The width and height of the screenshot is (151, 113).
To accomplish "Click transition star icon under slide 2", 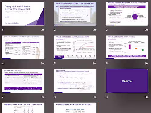I will tap(95, 30).
